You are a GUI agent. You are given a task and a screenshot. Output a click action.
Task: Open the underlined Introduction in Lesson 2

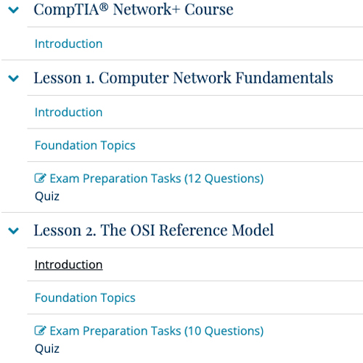[x=69, y=264]
